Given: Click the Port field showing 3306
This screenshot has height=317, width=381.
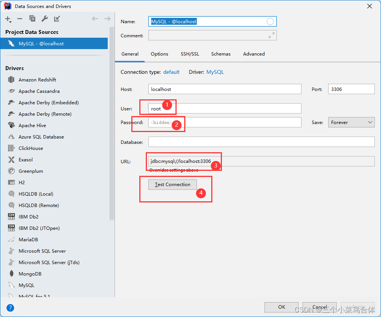Looking at the screenshot, I should coord(351,89).
